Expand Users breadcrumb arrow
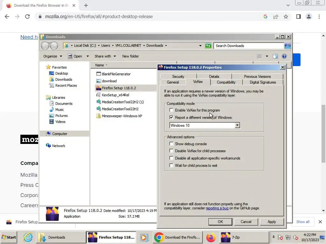The height and width of the screenshot is (244, 326). click(x=113, y=46)
